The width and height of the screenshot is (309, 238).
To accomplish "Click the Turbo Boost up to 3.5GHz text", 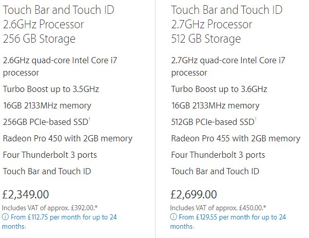I will click(51, 89).
